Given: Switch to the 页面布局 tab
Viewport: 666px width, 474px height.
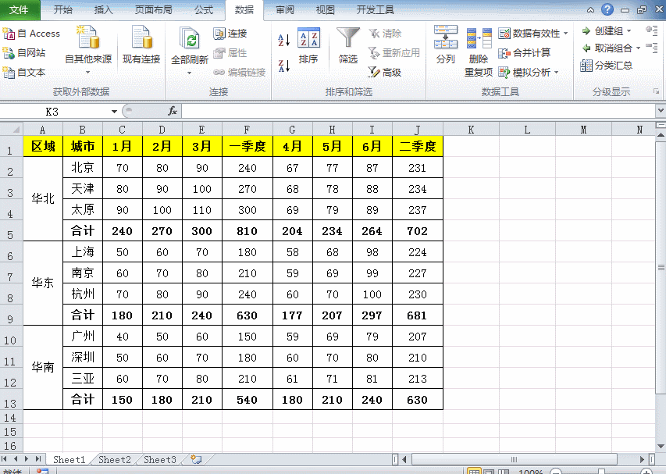Looking at the screenshot, I should (x=153, y=10).
